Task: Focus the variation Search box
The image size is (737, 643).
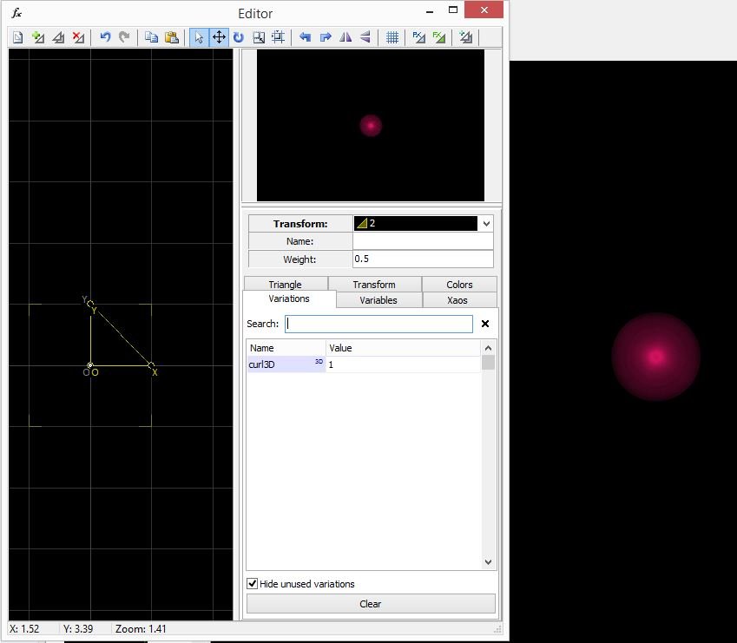Action: coord(378,324)
